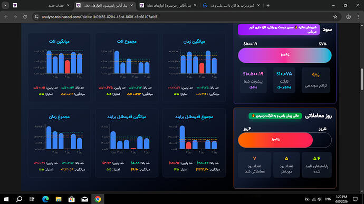
Task: Switch the ENG input language indicator
Action: point(328,199)
